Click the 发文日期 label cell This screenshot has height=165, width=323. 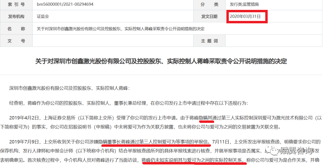(x=209, y=16)
